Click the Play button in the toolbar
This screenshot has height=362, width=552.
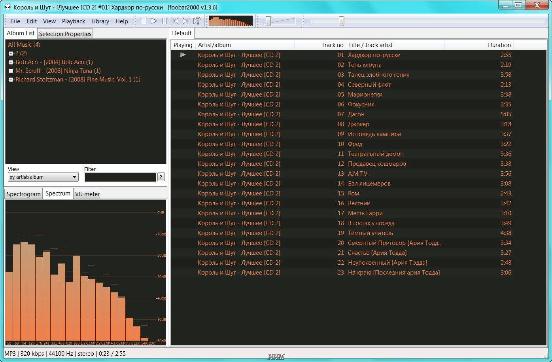(x=154, y=21)
